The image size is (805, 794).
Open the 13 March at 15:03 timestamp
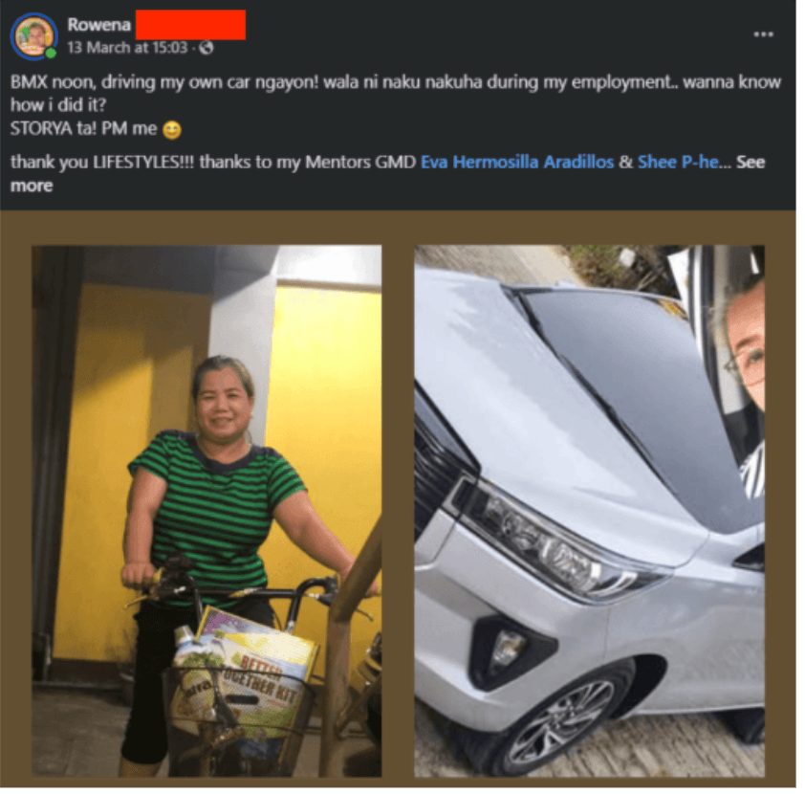pyautogui.click(x=127, y=48)
